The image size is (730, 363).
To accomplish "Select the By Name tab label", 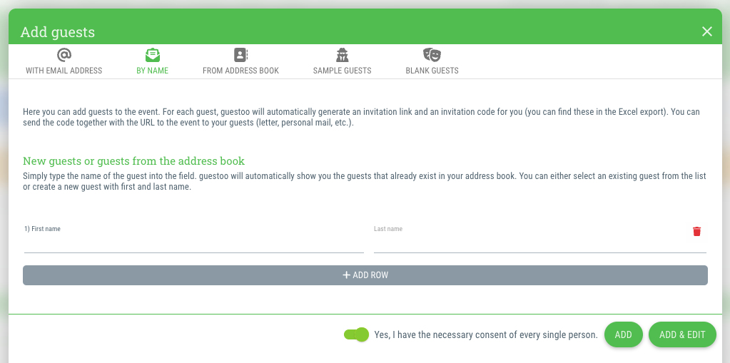I will tap(152, 71).
